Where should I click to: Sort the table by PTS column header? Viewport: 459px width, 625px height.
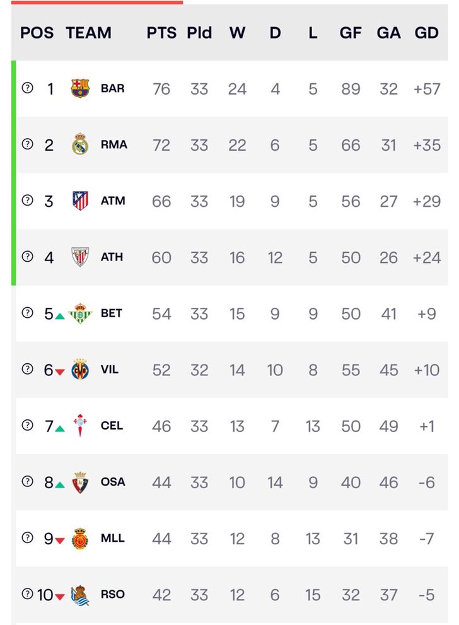(x=161, y=33)
